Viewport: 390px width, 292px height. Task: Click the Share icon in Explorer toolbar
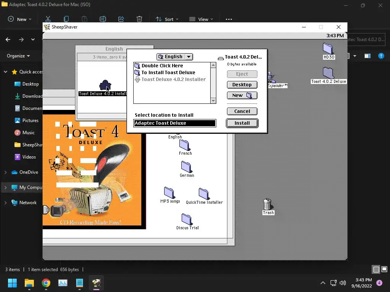(x=121, y=19)
